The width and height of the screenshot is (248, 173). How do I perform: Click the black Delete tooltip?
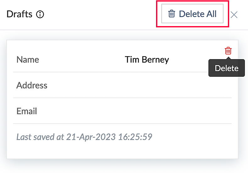click(226, 68)
